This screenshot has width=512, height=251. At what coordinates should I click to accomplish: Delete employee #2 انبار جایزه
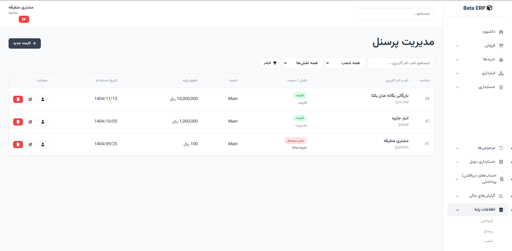click(x=18, y=122)
